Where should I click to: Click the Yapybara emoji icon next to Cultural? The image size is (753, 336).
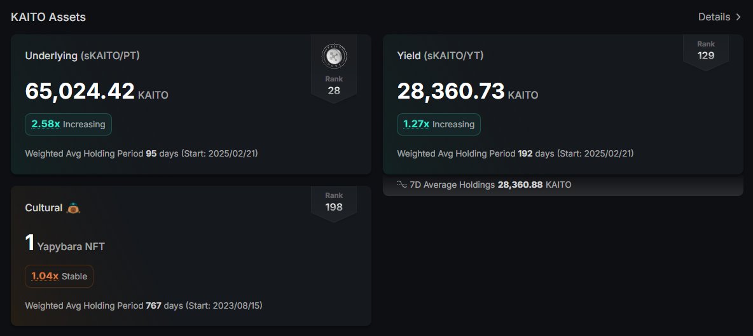click(x=74, y=208)
